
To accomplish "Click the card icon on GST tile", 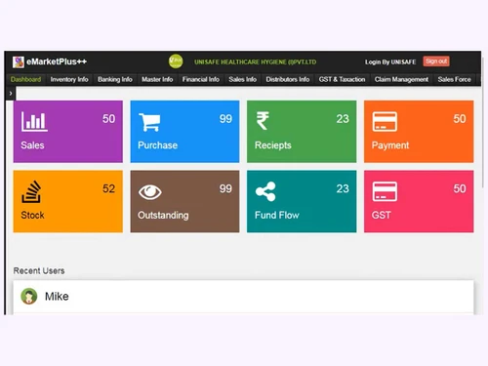I will click(x=385, y=191).
